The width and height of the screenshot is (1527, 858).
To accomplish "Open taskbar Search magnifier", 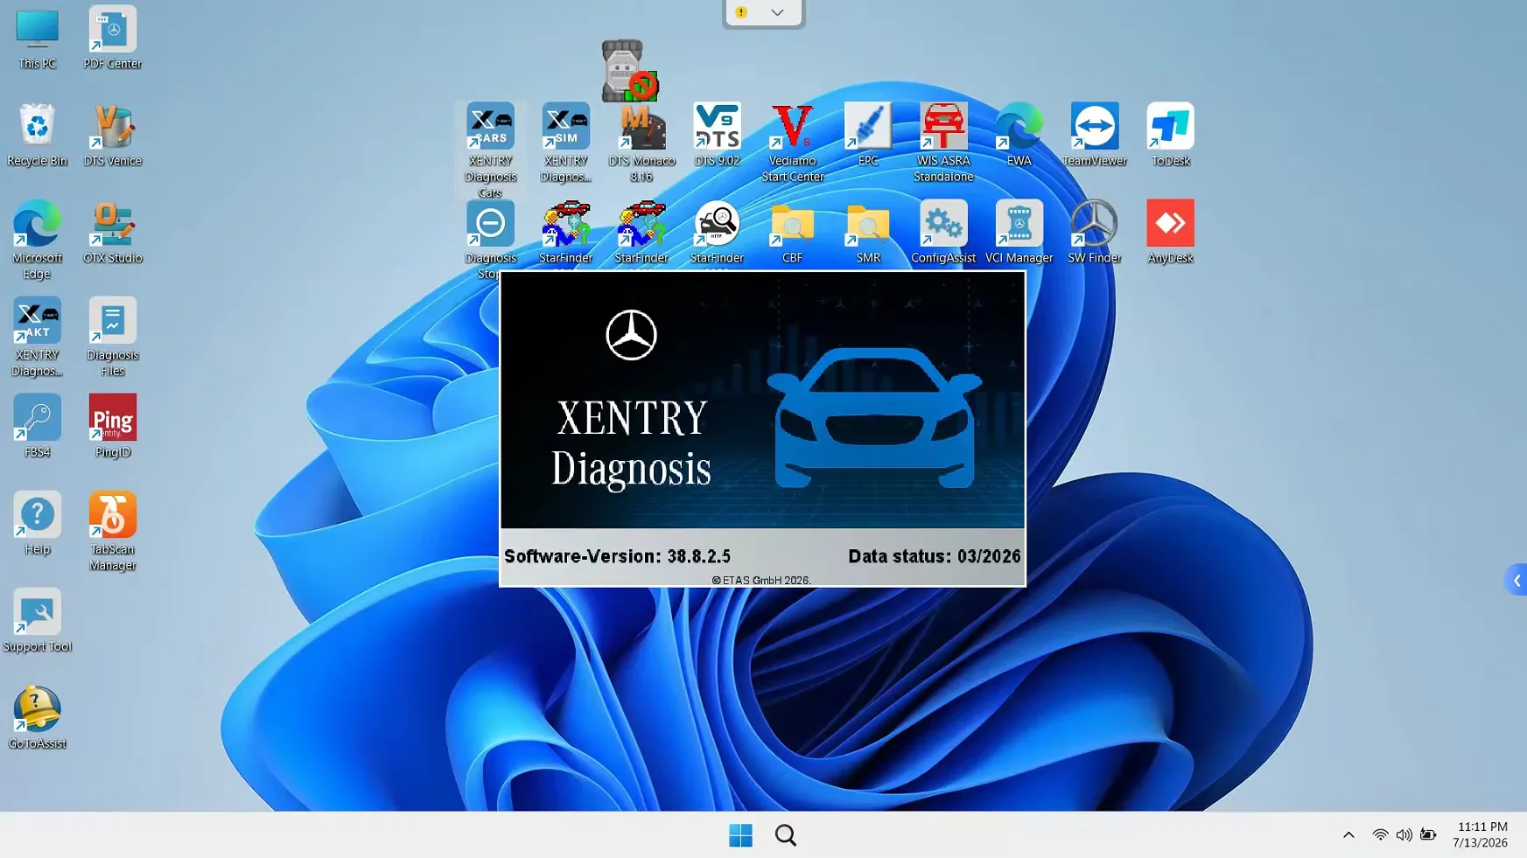I will tap(786, 835).
